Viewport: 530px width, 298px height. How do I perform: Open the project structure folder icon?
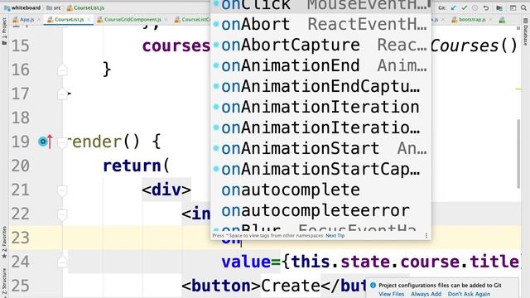499,7
